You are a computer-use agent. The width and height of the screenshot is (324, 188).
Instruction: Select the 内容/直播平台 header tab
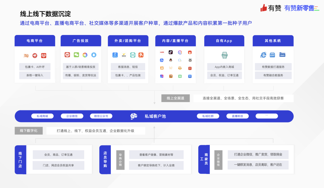175,40
